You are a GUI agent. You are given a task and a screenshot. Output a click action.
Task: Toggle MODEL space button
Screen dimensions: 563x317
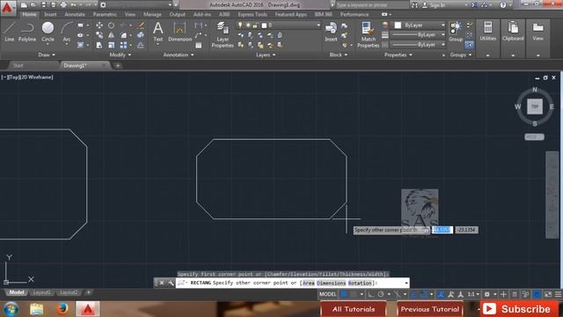click(x=327, y=294)
